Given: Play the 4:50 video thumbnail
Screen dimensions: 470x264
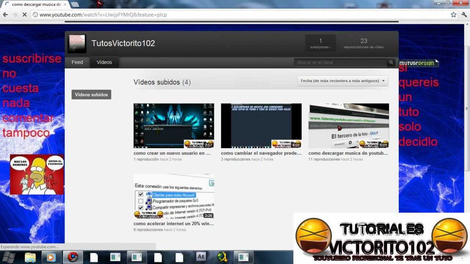Looking at the screenshot, I should coord(261,126).
